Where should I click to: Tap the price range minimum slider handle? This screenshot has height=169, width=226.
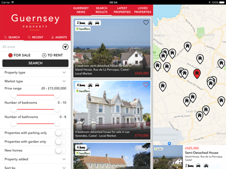point(14,95)
